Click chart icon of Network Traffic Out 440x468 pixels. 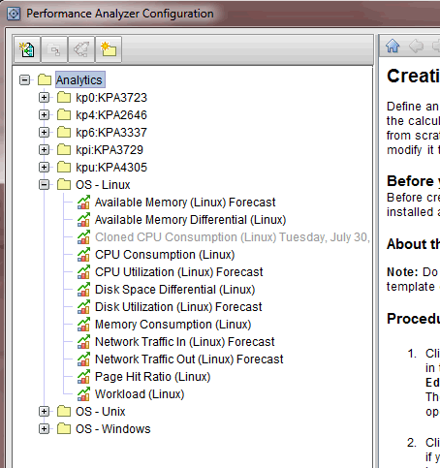pos(83,359)
